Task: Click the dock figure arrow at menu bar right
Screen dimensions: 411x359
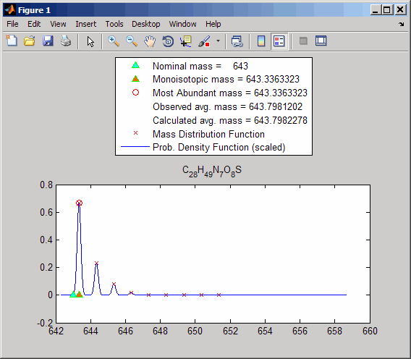Action: pos(402,24)
